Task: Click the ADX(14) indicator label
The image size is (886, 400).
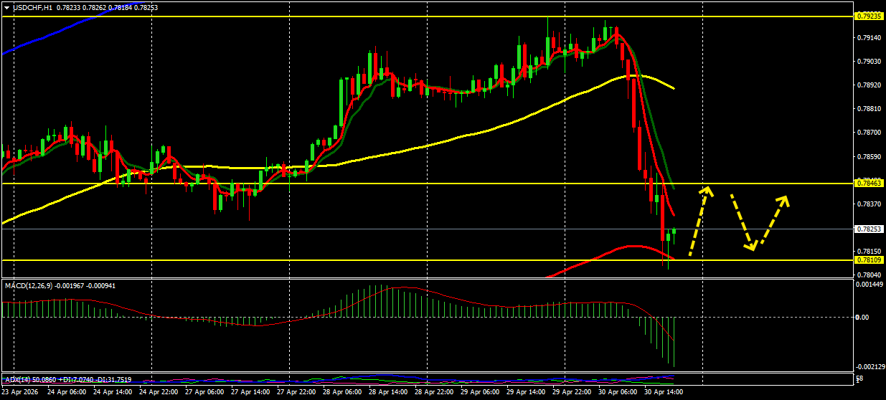Action: click(x=17, y=378)
